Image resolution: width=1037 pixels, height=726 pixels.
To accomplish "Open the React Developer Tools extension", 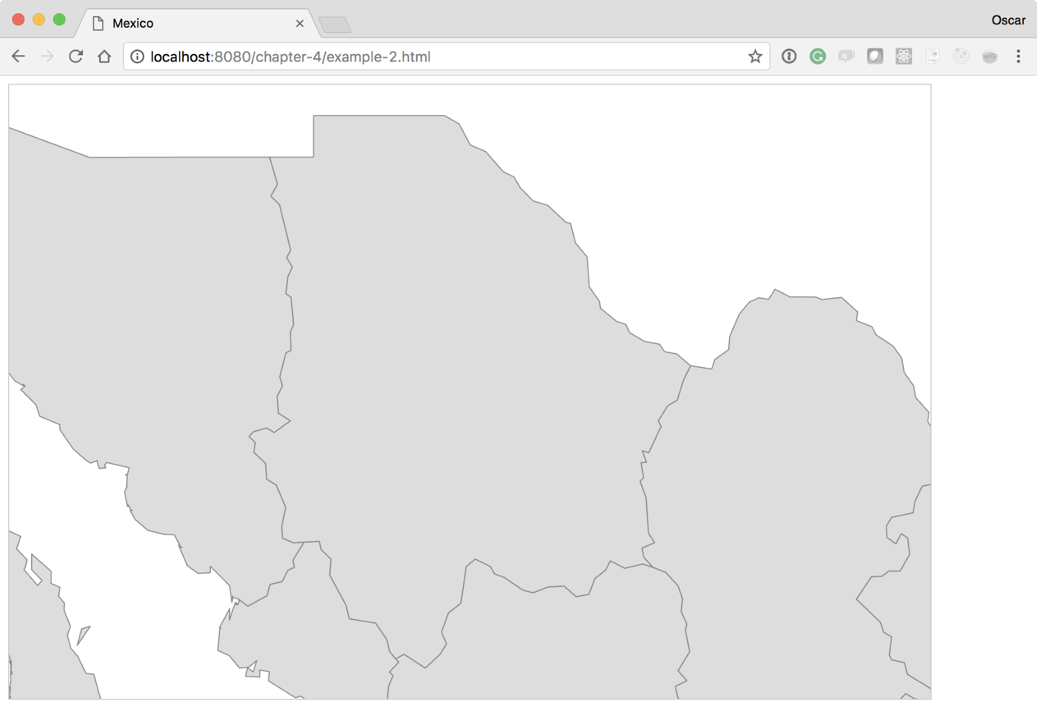I will 904,56.
